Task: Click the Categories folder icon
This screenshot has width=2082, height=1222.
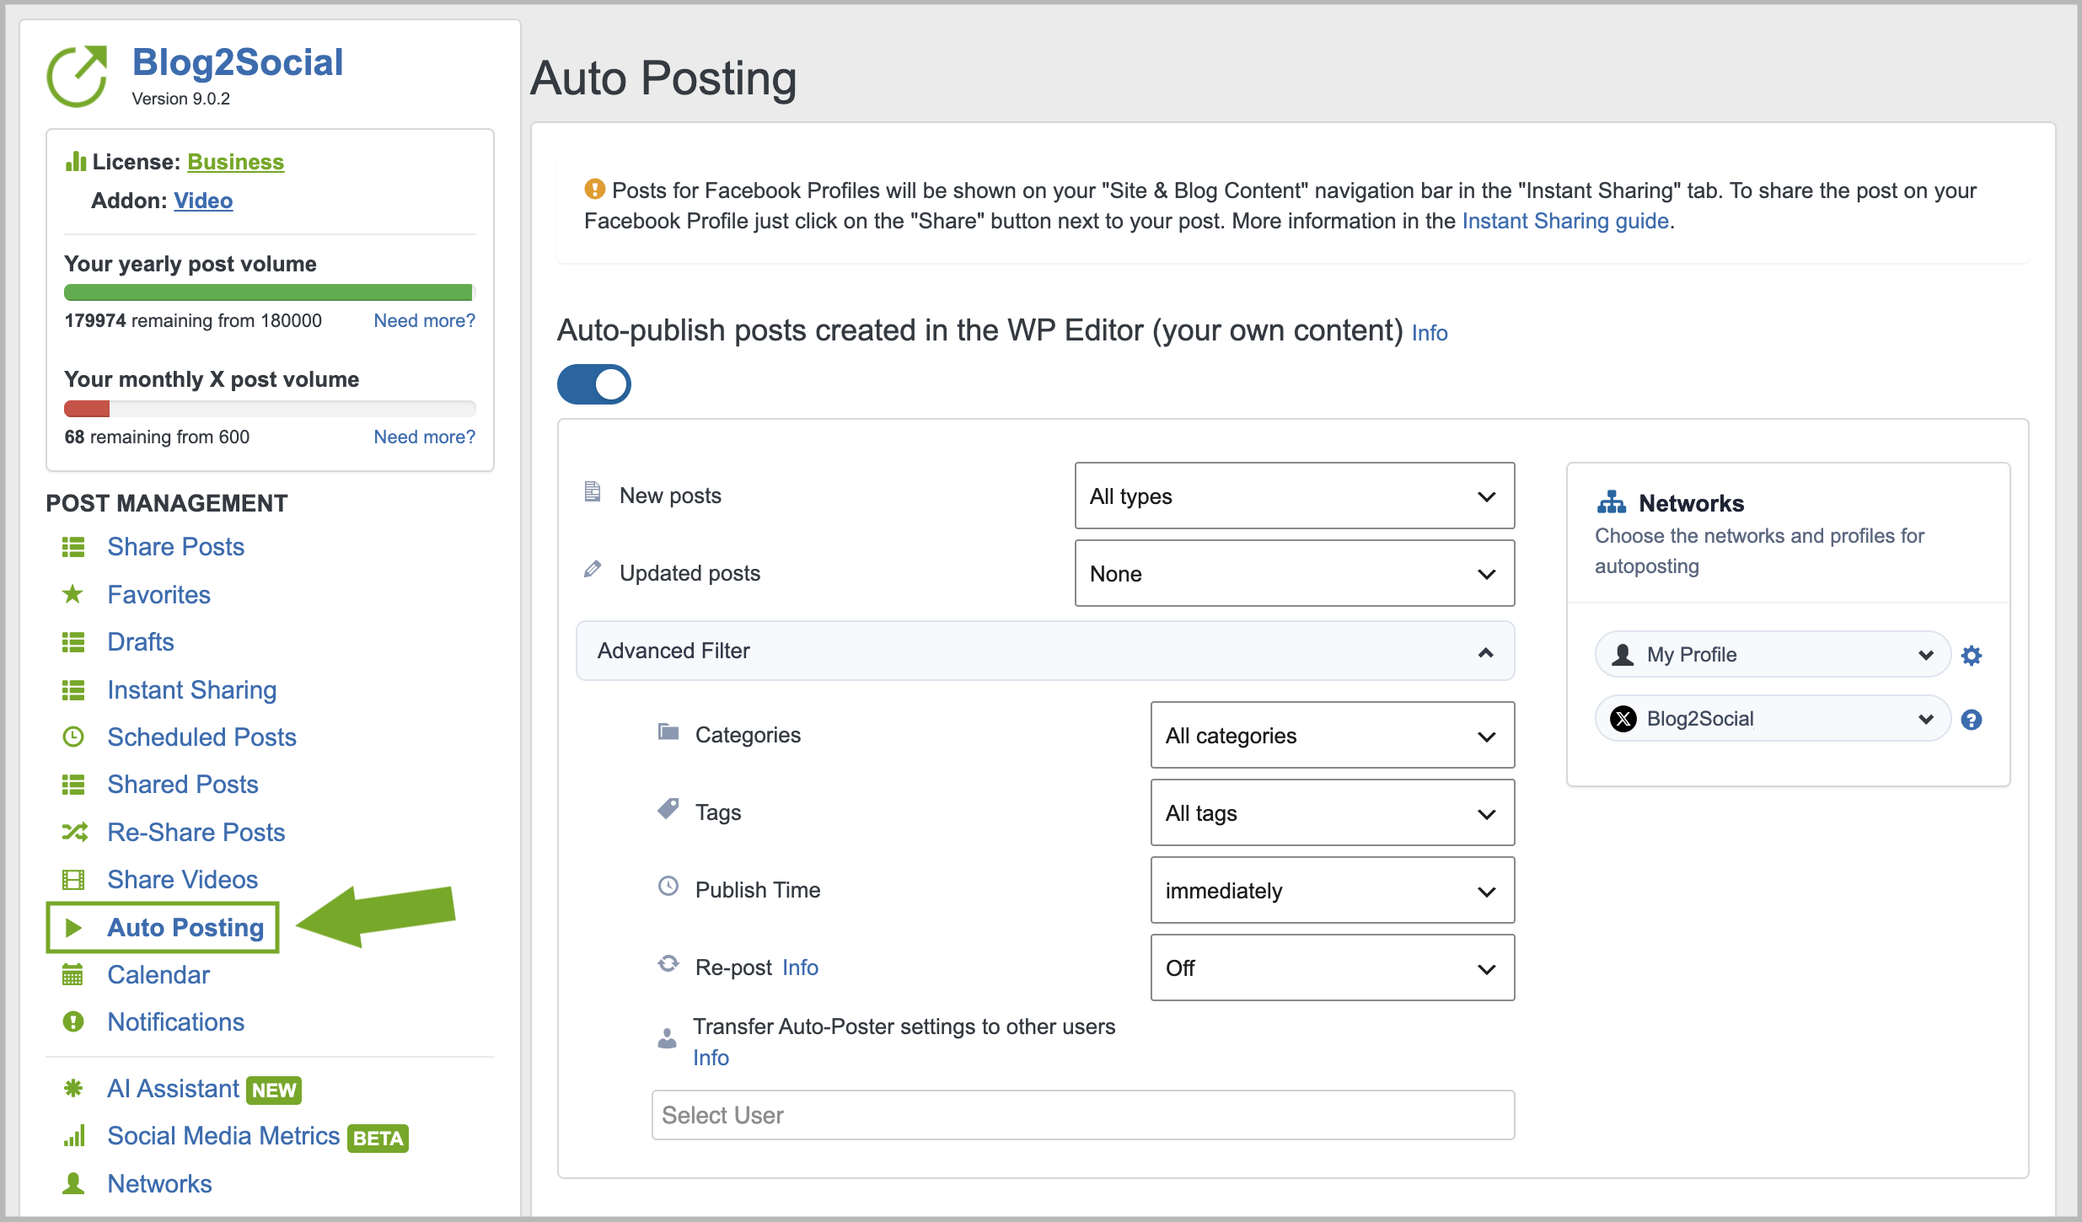Action: 668,732
